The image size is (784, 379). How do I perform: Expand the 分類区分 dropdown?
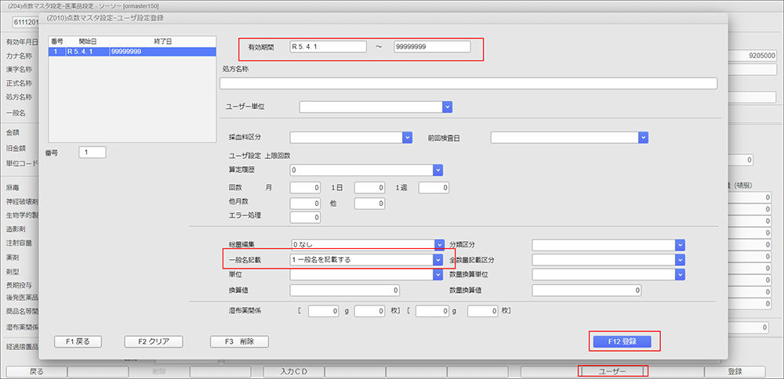pos(681,244)
